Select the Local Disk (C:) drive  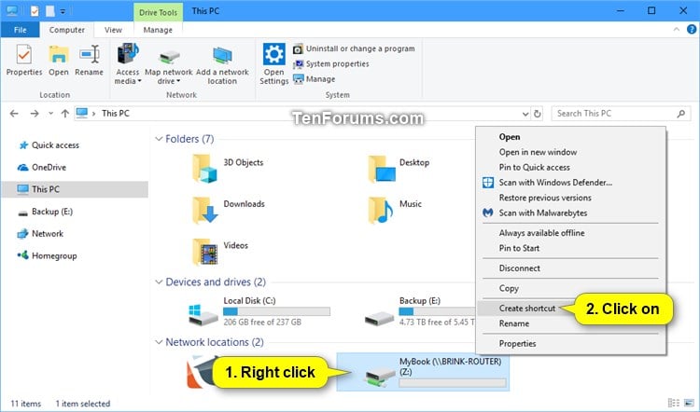click(x=259, y=312)
